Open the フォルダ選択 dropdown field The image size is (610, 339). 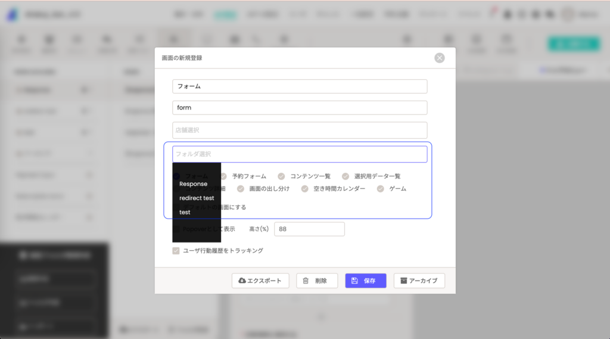[x=300, y=154]
